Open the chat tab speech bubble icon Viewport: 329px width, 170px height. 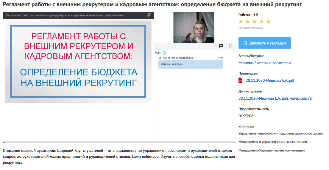pyautogui.click(x=221, y=46)
